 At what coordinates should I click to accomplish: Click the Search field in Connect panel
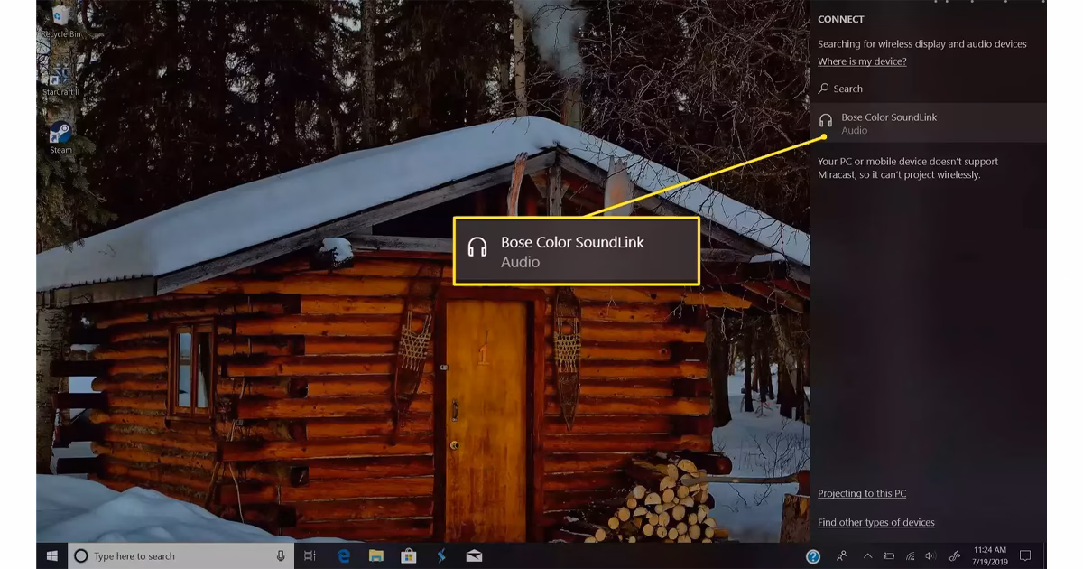[928, 89]
